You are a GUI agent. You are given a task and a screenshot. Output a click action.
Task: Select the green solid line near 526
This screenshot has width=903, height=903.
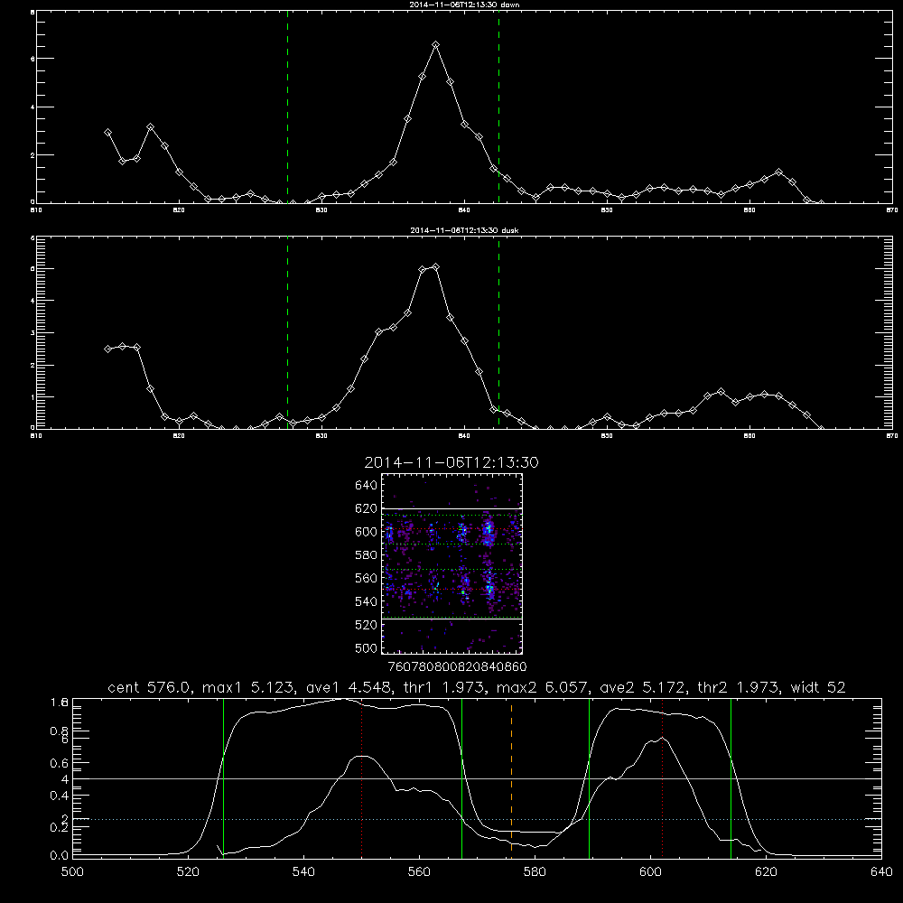click(x=223, y=777)
